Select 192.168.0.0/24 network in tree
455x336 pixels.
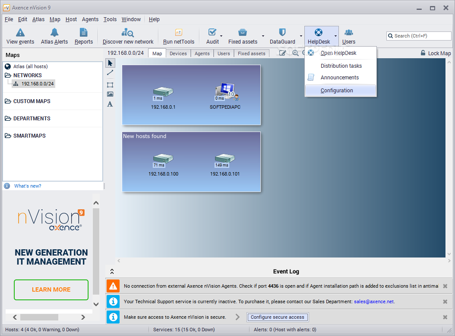pyautogui.click(x=34, y=84)
